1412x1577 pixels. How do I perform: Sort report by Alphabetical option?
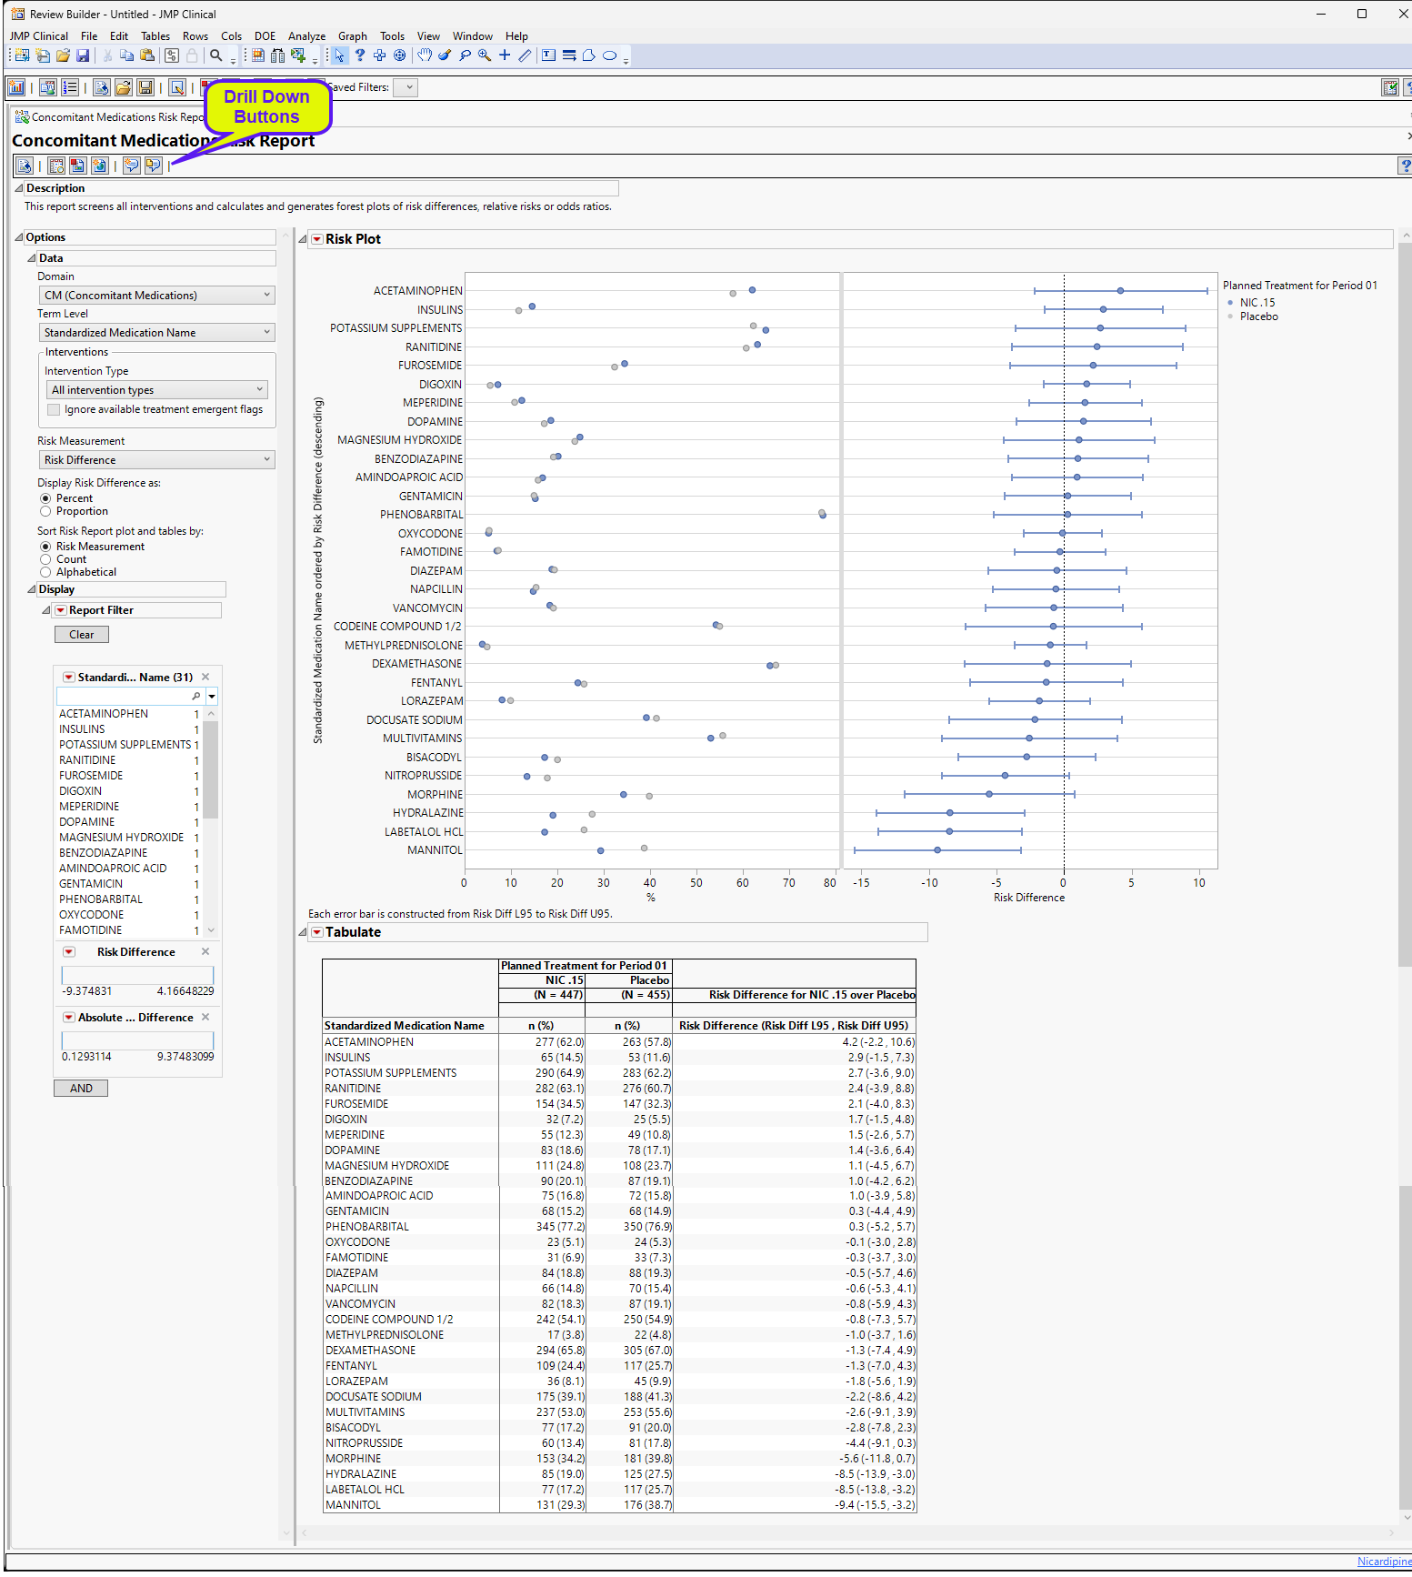[45, 572]
